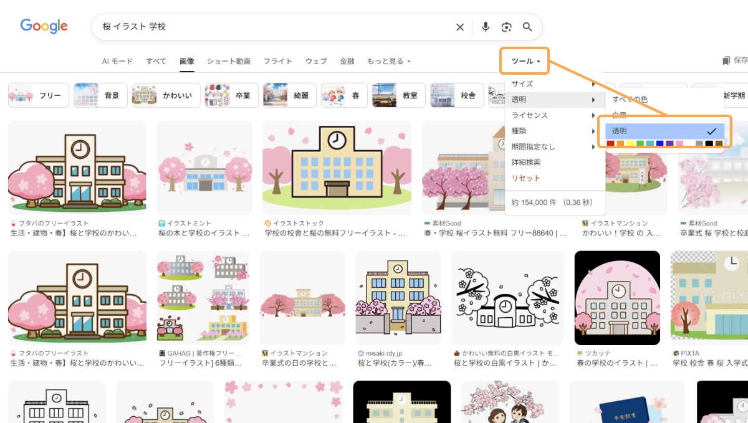Open the もっと見る dropdown

point(389,61)
